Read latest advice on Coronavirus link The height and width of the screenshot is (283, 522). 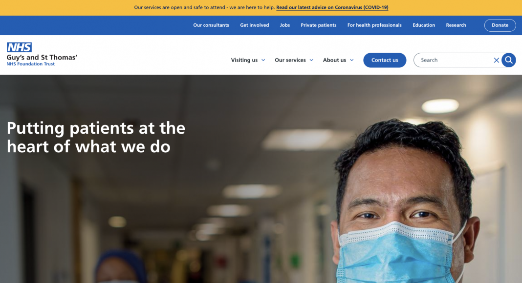click(332, 7)
